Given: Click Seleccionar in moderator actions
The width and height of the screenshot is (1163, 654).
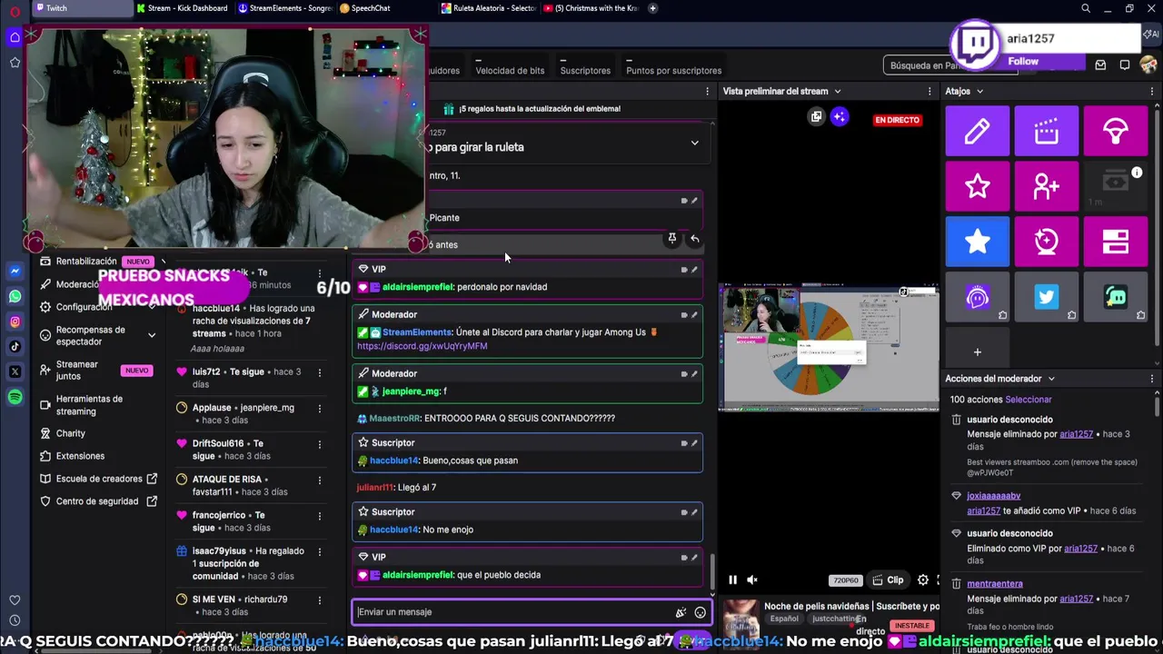Looking at the screenshot, I should [x=1028, y=400].
